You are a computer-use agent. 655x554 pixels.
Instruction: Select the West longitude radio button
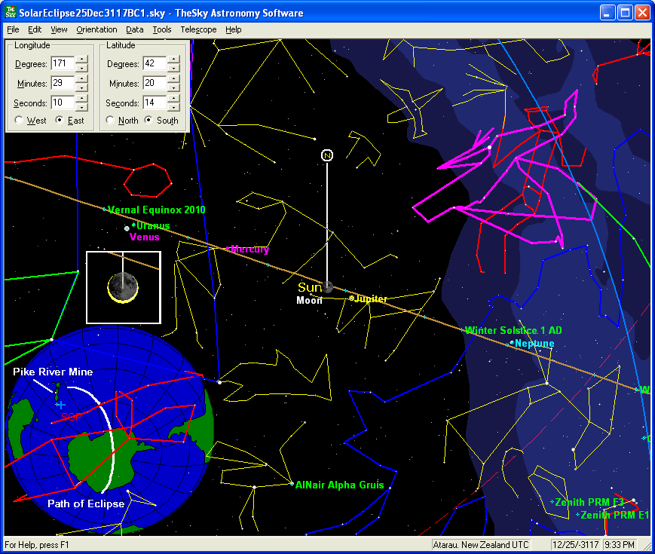[x=20, y=121]
